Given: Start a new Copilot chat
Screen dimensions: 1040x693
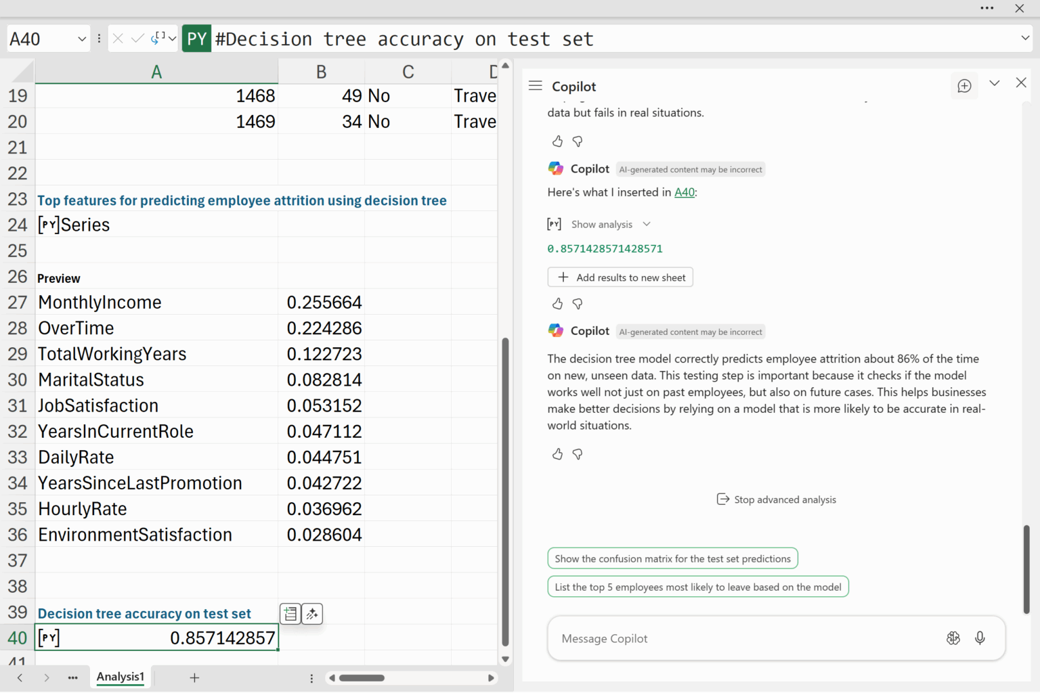Looking at the screenshot, I should 964,86.
